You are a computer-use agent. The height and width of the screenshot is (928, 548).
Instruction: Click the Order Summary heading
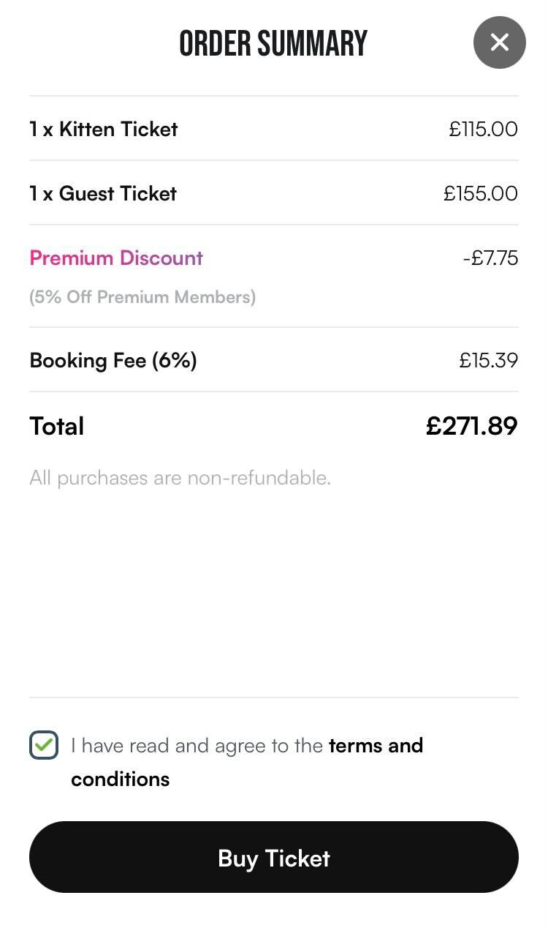tap(273, 44)
